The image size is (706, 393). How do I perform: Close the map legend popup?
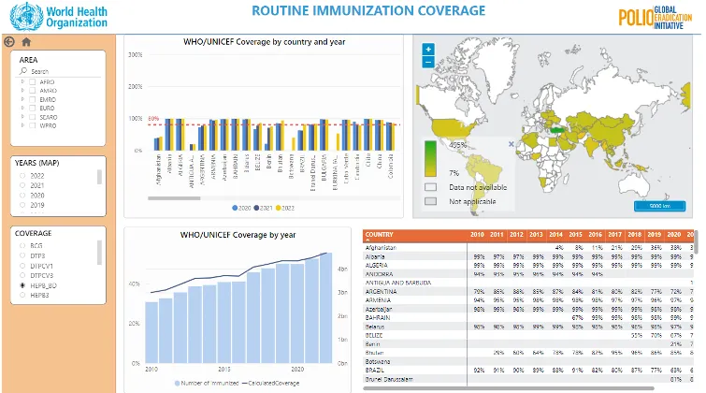(x=511, y=144)
